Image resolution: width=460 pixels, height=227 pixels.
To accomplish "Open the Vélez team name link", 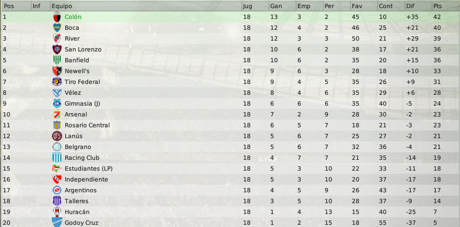I will pos(73,93).
